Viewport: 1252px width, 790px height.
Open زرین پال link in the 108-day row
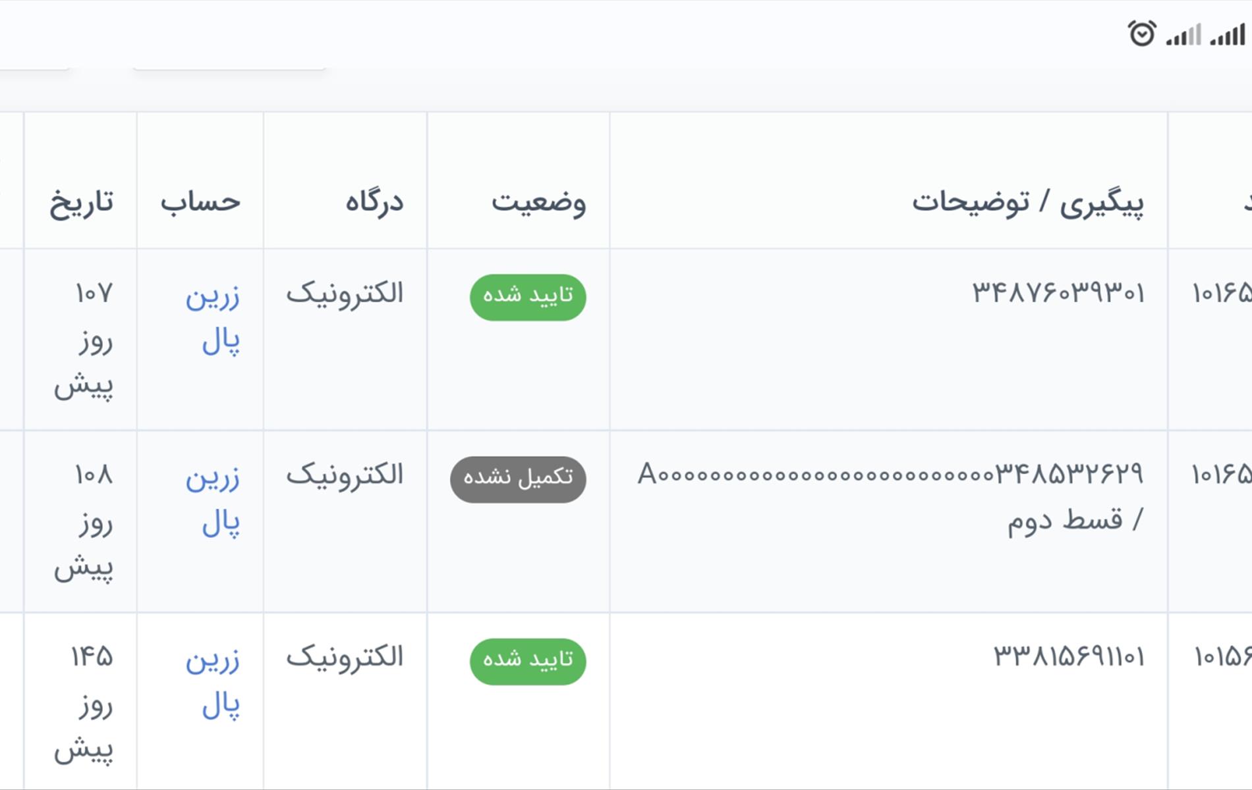(x=212, y=500)
